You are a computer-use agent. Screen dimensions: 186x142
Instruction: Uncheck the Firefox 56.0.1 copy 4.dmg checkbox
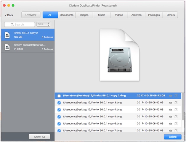(x=59, y=110)
